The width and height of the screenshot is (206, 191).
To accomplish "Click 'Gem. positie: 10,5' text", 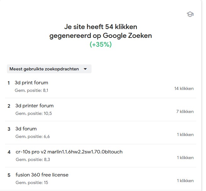I will [x=33, y=114].
